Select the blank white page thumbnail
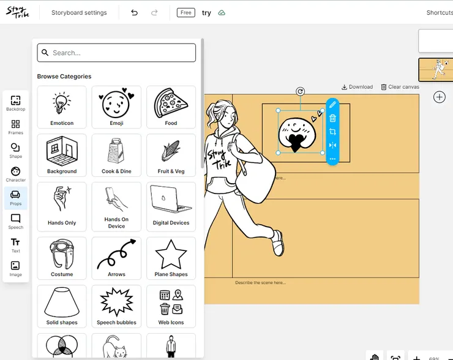 (436, 41)
